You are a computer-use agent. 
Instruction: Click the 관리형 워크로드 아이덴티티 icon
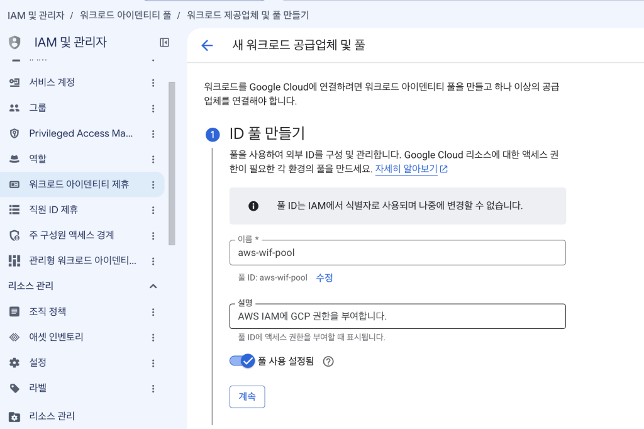click(14, 261)
